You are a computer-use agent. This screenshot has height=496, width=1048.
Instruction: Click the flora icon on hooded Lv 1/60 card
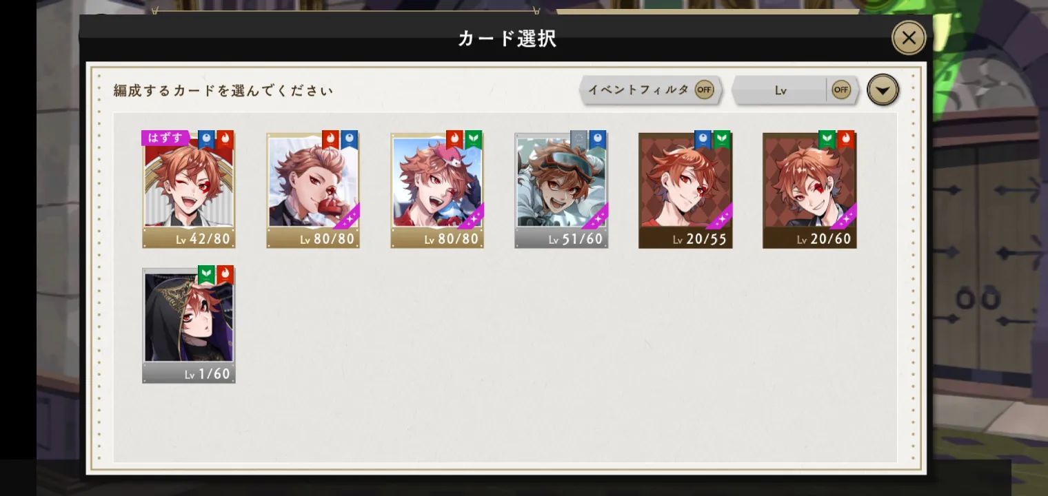[x=206, y=275]
